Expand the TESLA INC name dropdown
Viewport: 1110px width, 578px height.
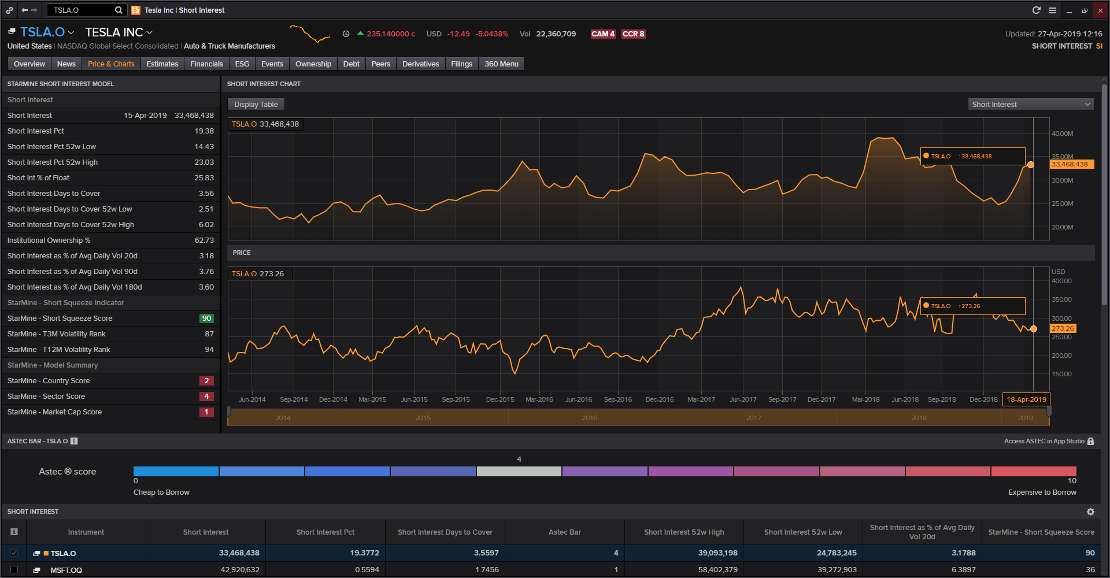coord(150,32)
